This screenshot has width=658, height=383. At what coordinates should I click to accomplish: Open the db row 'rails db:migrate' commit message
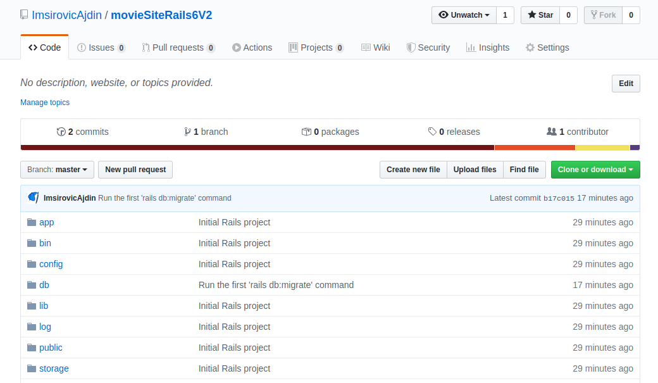[276, 285]
